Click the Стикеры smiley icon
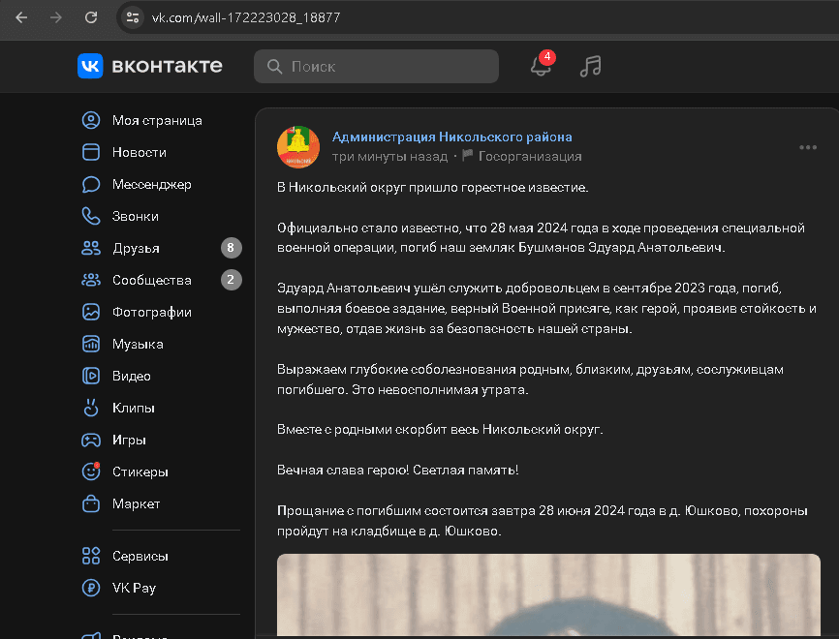Image resolution: width=839 pixels, height=639 pixels. [x=91, y=472]
